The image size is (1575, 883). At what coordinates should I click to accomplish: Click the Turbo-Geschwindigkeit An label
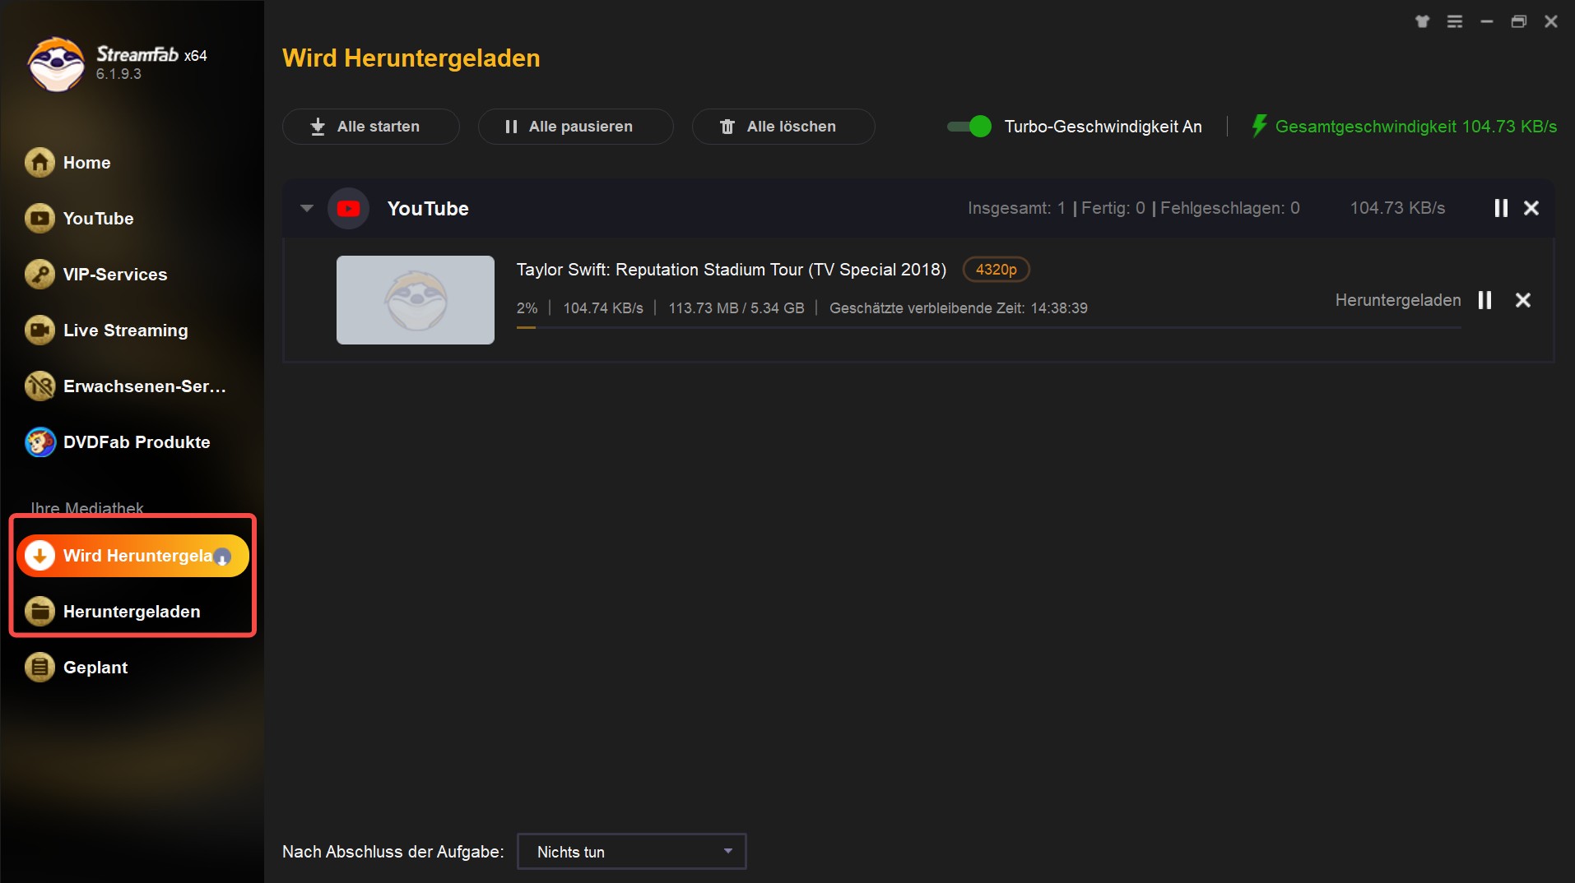(1103, 127)
